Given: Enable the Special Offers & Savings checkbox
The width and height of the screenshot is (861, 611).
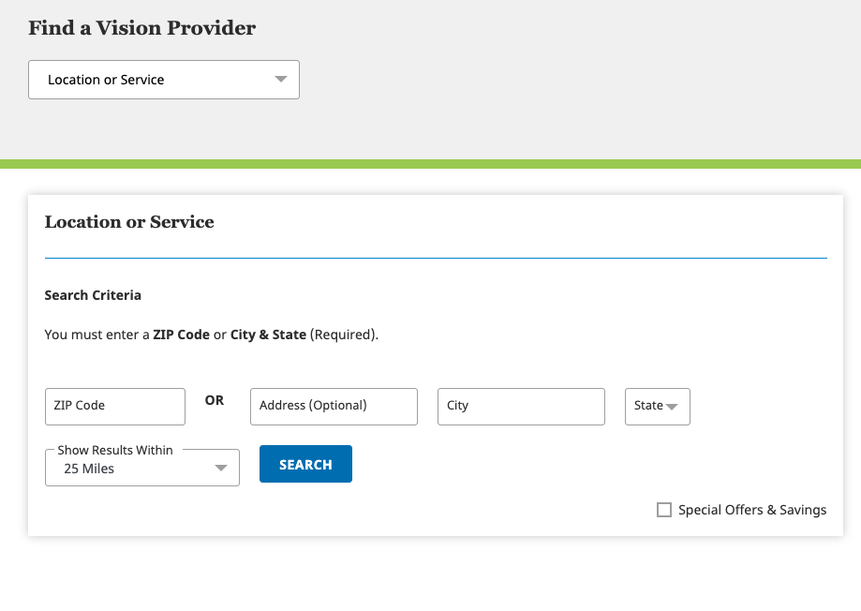Looking at the screenshot, I should [664, 510].
